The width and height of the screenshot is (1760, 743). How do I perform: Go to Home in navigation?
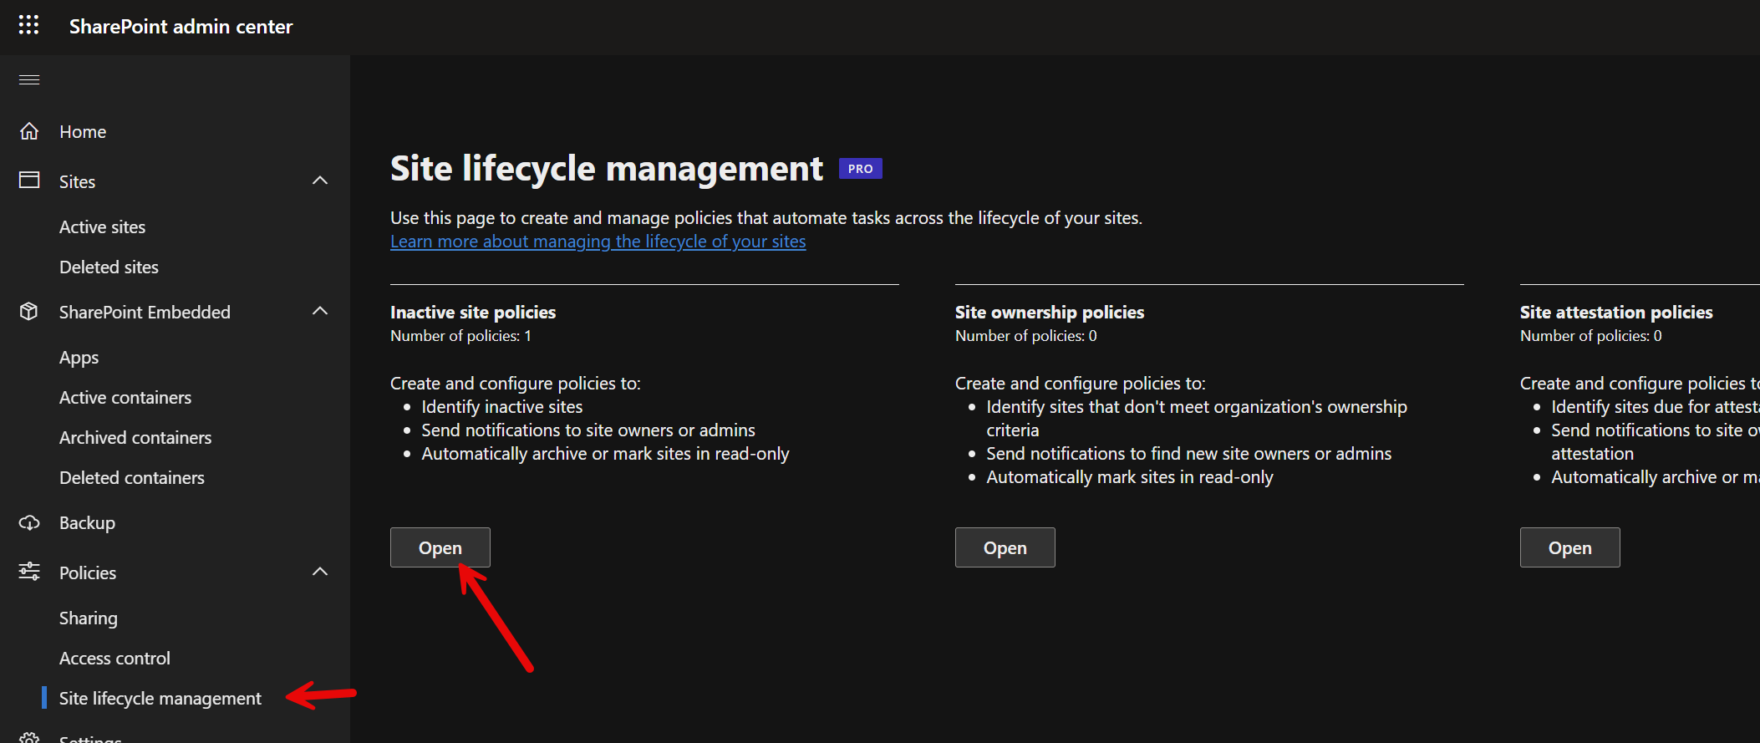[83, 132]
